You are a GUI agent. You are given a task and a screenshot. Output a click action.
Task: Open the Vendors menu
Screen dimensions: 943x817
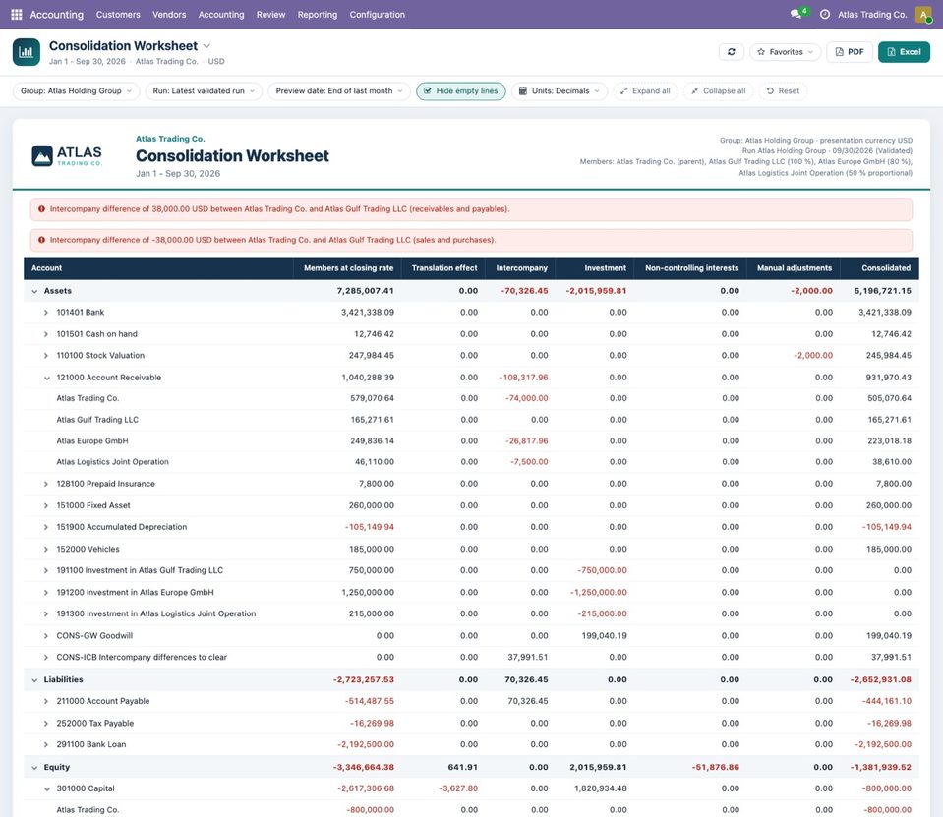(x=169, y=15)
